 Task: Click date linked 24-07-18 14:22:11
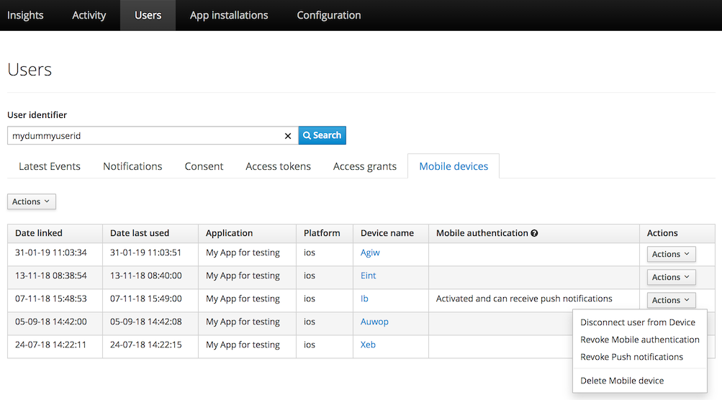(50, 345)
